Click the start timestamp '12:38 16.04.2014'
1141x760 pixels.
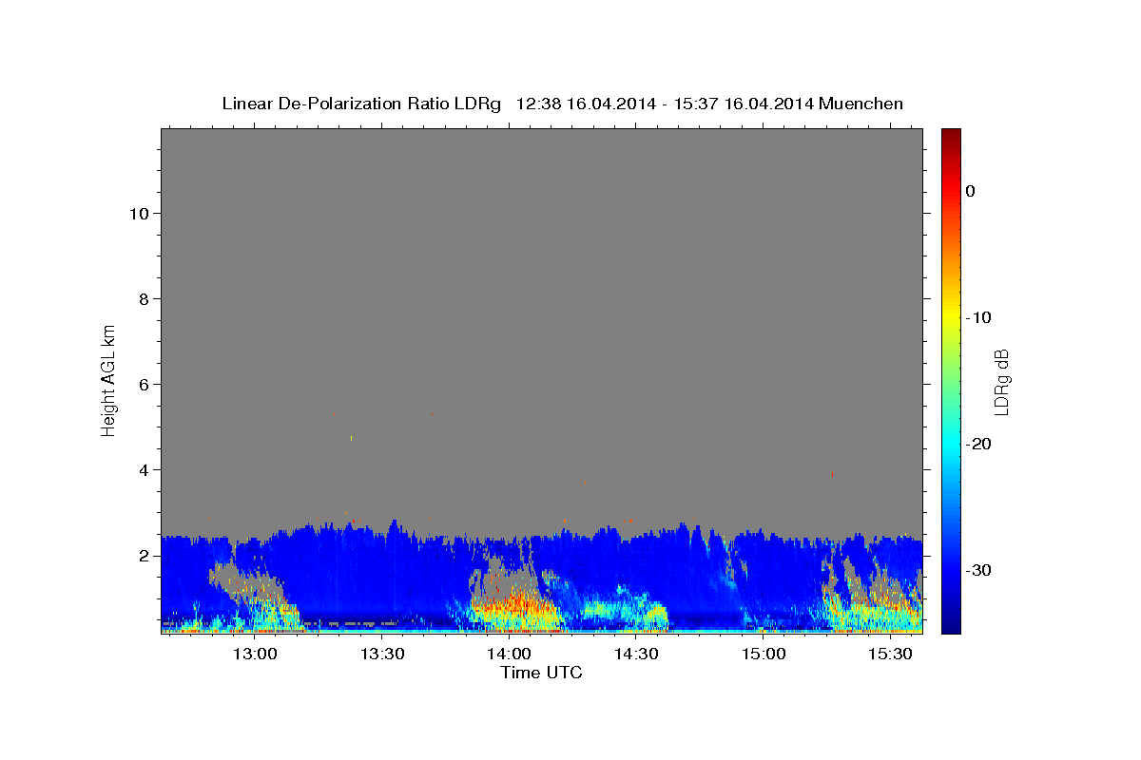(x=586, y=104)
